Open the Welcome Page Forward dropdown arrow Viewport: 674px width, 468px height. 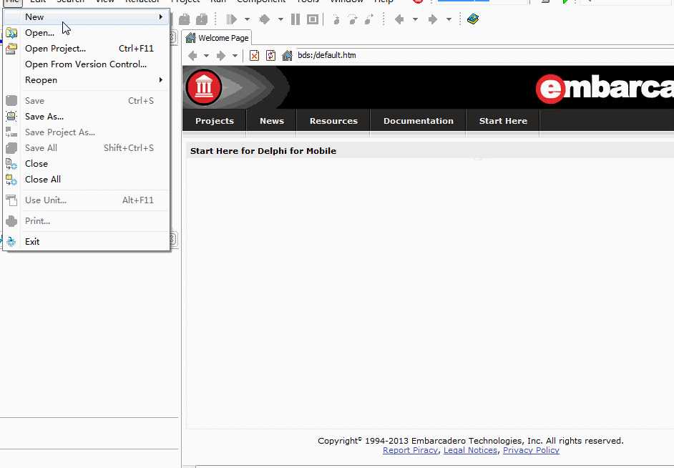pos(235,55)
